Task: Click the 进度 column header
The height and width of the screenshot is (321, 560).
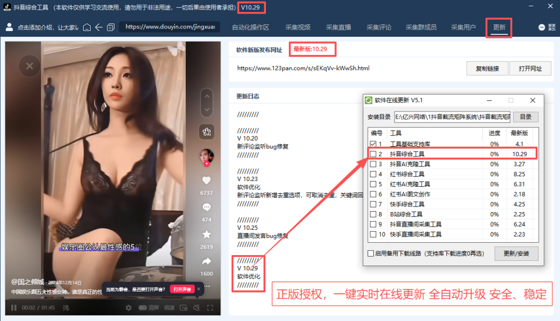Action: coord(494,133)
